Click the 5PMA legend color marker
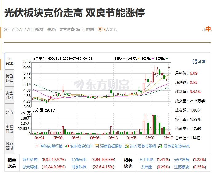212x179 pixels. pos(124,59)
